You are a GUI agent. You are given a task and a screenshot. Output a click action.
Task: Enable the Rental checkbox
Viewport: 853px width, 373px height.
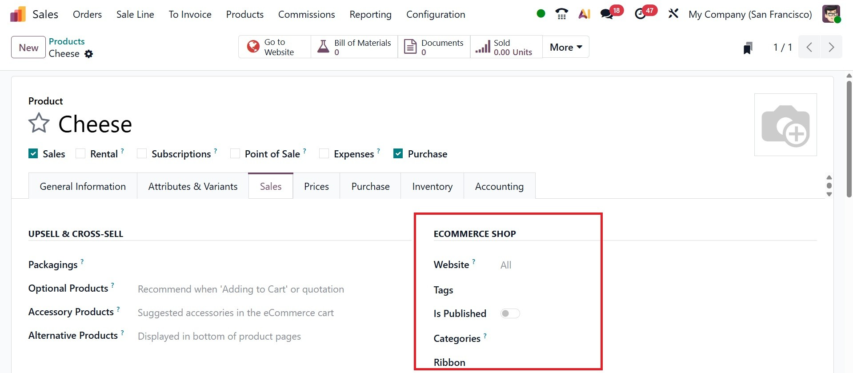[x=80, y=154]
